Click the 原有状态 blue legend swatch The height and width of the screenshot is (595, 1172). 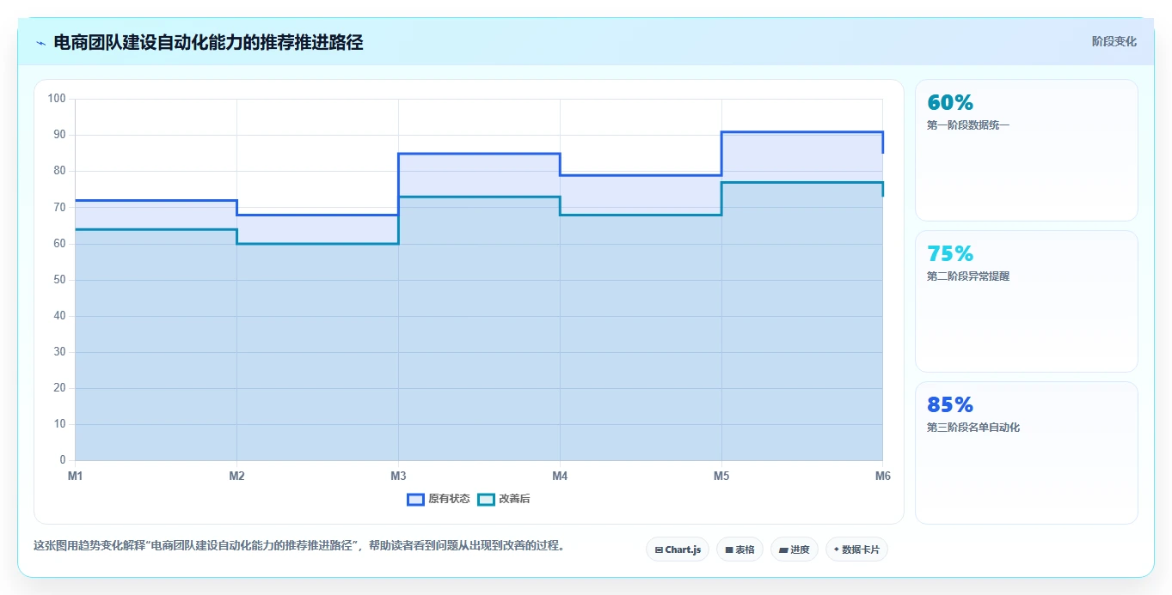pyautogui.click(x=416, y=499)
